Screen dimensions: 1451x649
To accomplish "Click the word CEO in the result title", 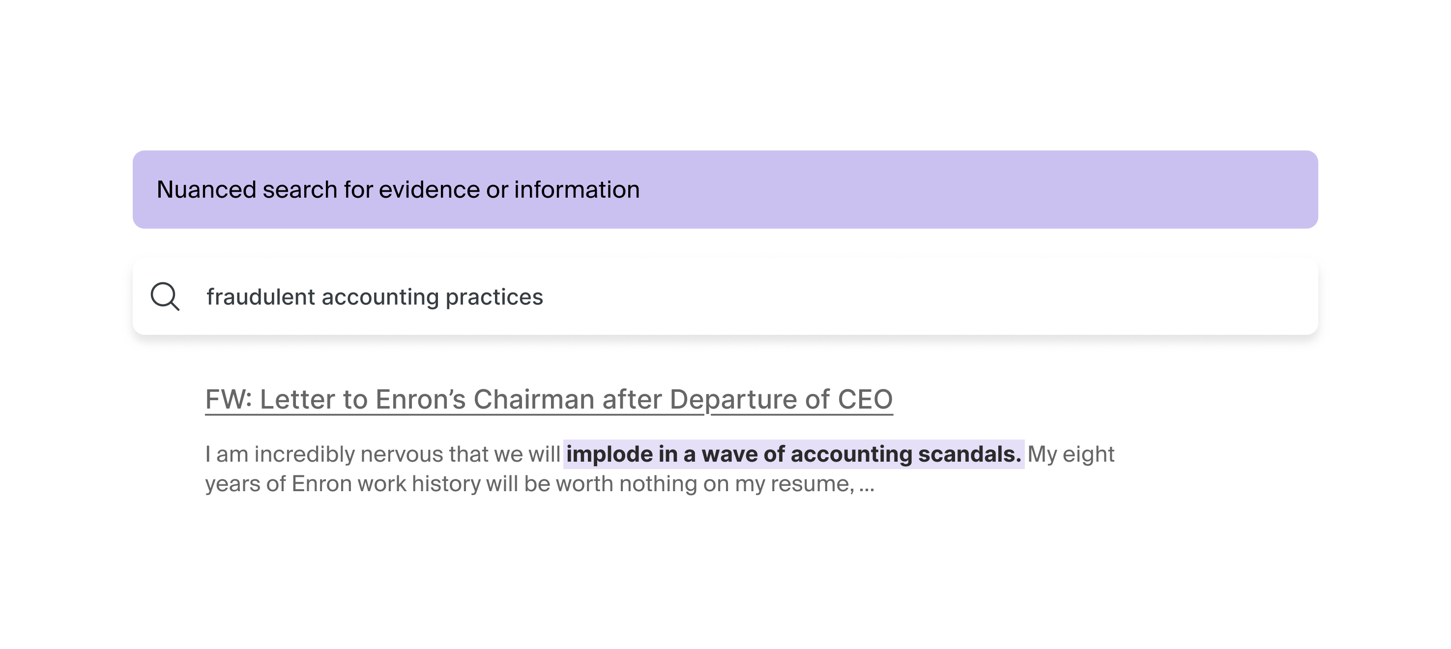I will pyautogui.click(x=865, y=399).
